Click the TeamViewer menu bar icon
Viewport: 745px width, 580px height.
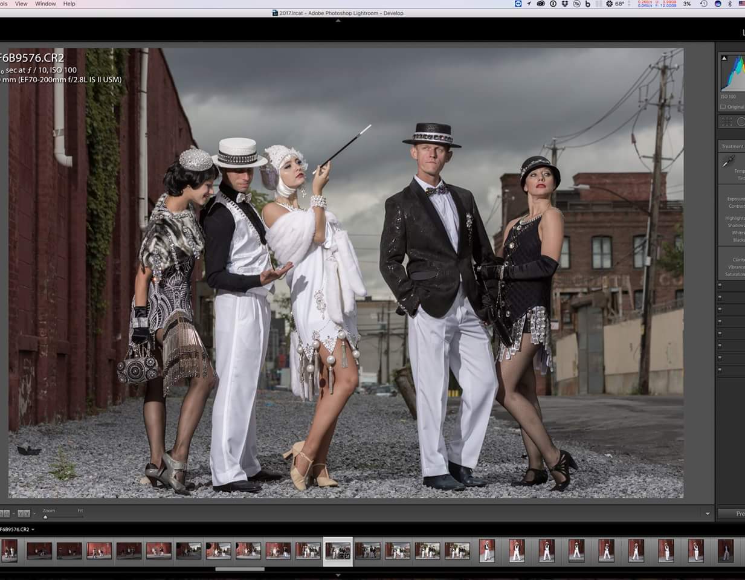[x=518, y=4]
